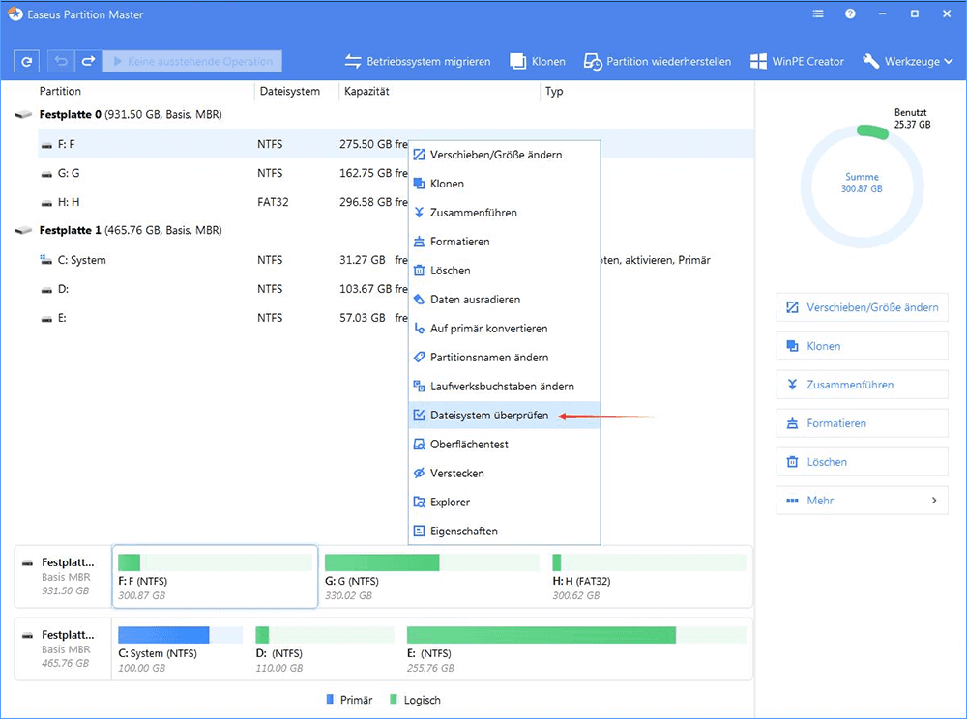Click Betriebssystem migrieren toolbar item
967x719 pixels.
coord(418,62)
